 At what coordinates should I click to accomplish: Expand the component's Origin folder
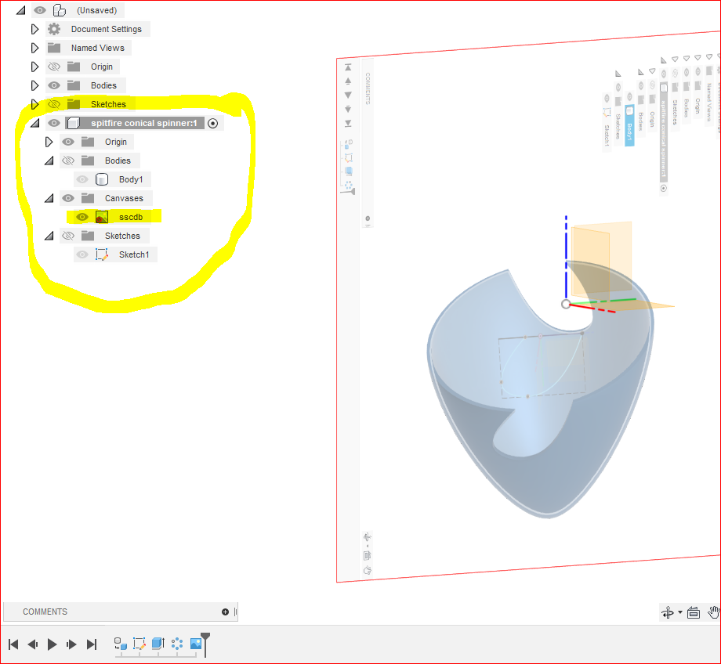click(49, 142)
